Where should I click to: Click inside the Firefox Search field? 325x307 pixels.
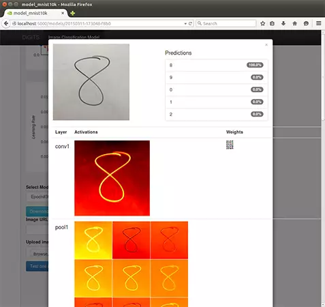[x=226, y=23]
